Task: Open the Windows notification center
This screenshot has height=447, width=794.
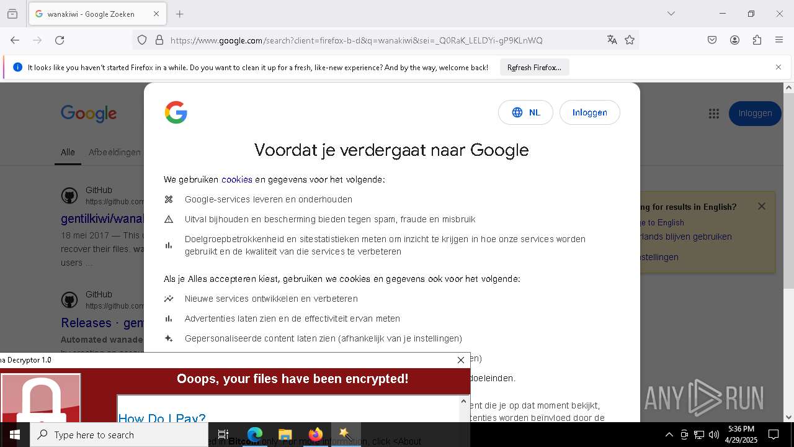Action: (774, 435)
